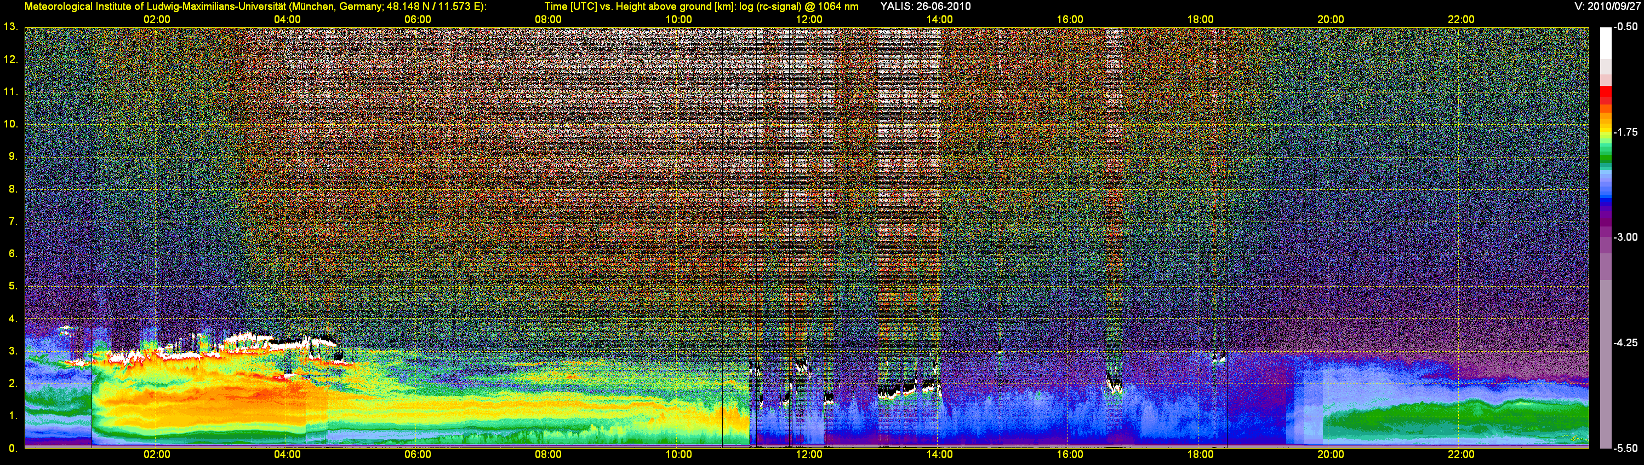Click the '8.' height axis label
The width and height of the screenshot is (1644, 465).
(x=13, y=189)
